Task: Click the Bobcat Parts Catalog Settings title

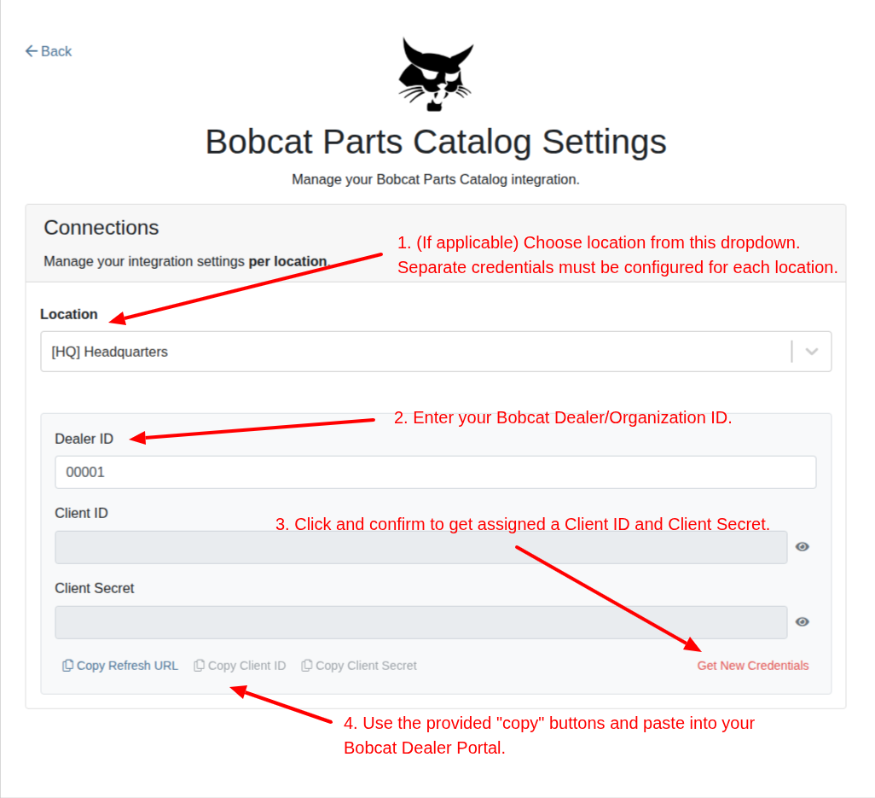Action: pos(436,142)
